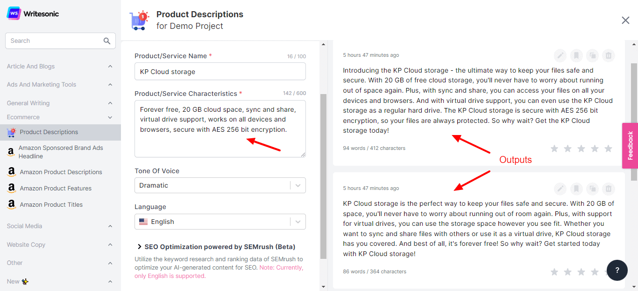Click '86 words / 364 characters' text

(x=375, y=272)
